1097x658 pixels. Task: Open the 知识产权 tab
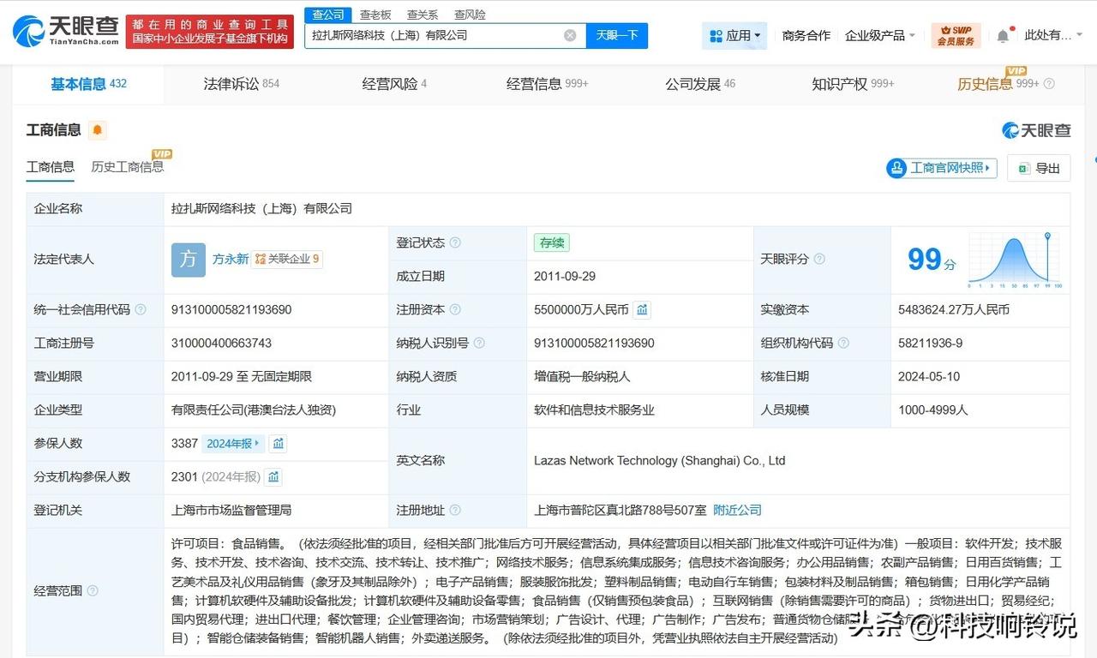853,84
